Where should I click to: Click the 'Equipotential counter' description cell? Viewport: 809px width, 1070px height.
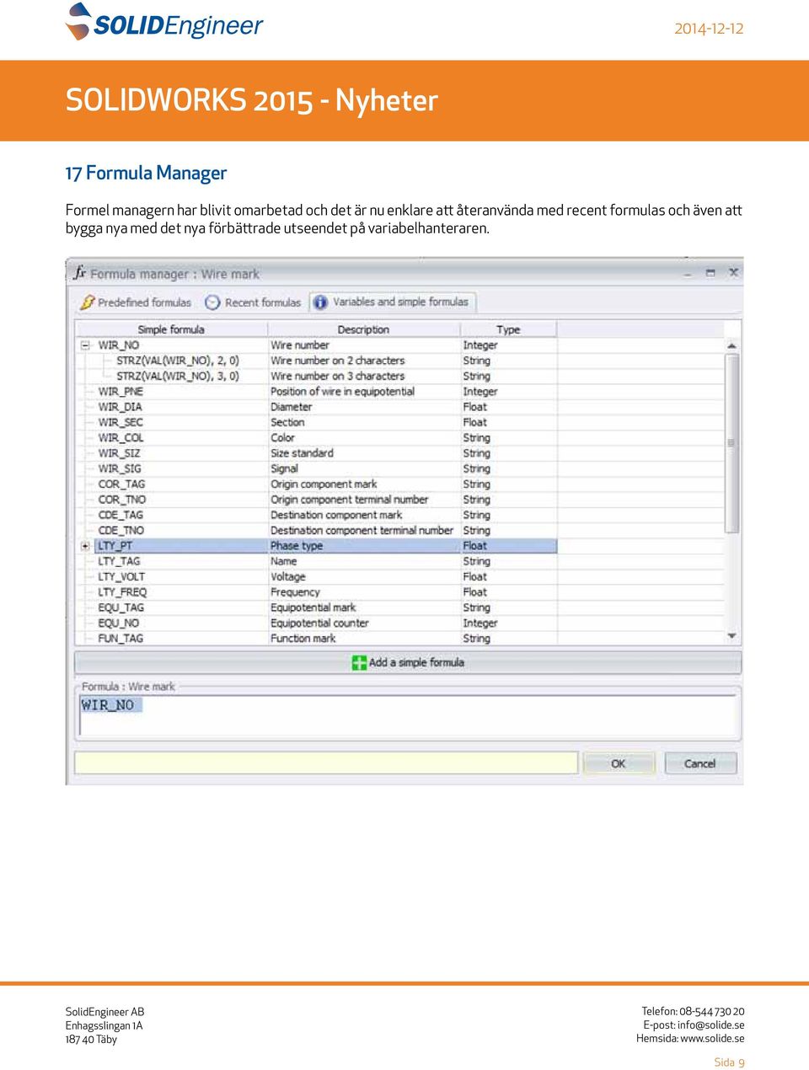319,623
